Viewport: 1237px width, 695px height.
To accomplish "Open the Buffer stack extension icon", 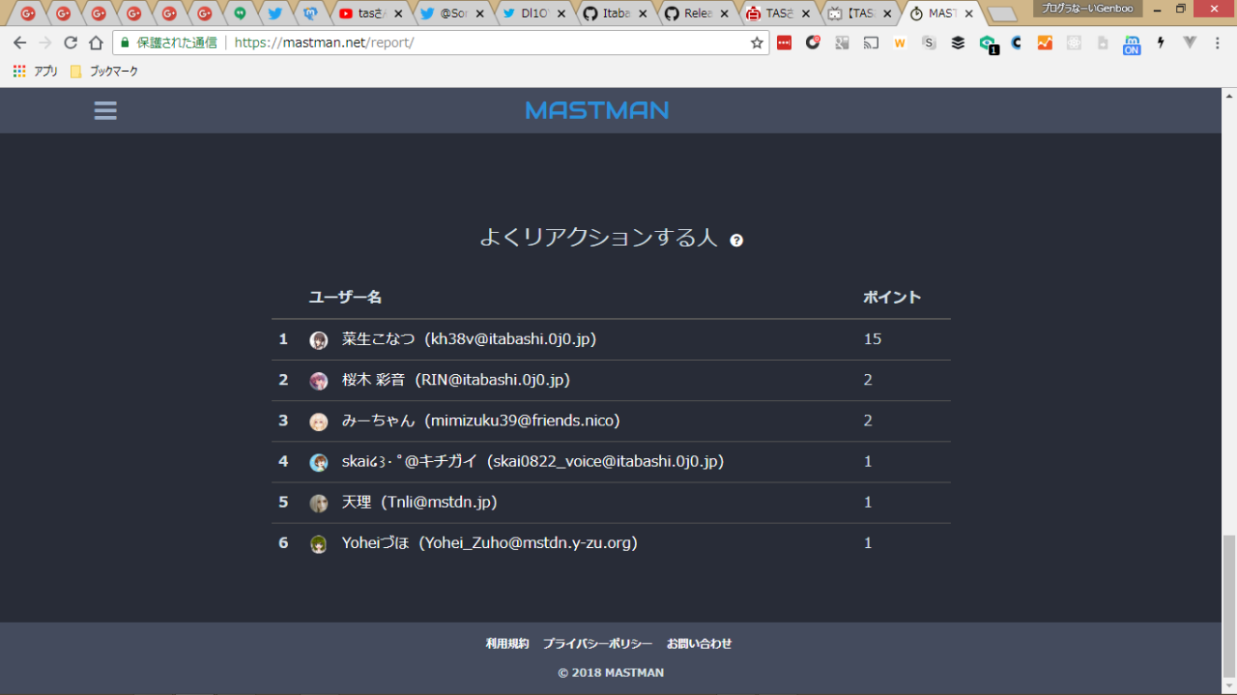I will tap(958, 43).
